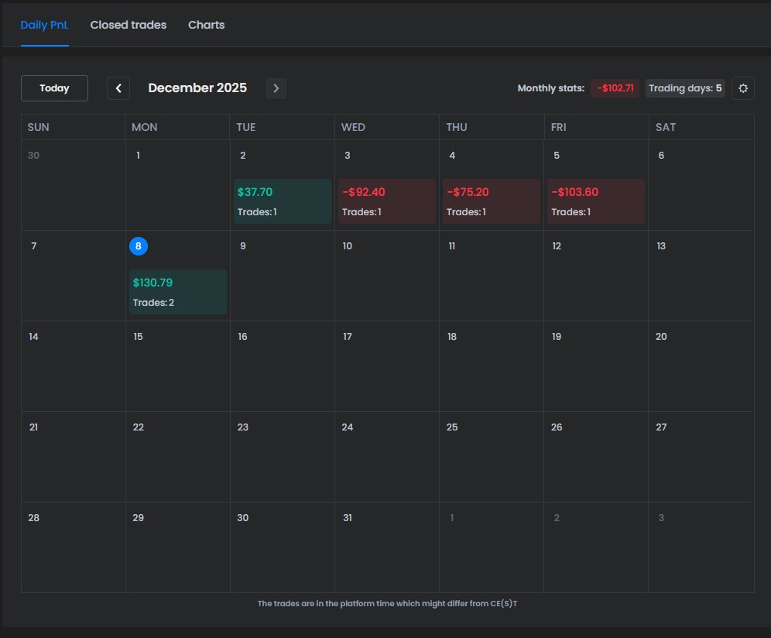Click the Today button
Image resolution: width=771 pixels, height=638 pixels.
pos(54,88)
